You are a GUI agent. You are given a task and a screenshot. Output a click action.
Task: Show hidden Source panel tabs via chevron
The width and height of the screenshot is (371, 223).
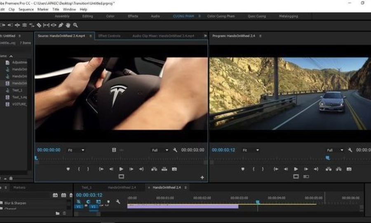coord(205,36)
